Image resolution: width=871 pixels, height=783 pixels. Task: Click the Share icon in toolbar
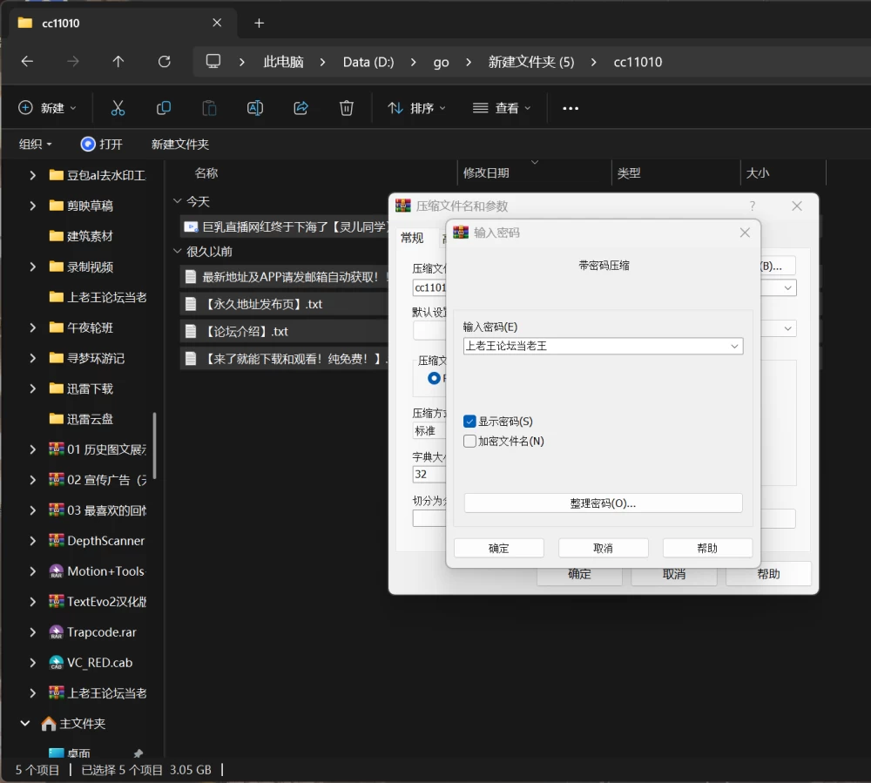click(x=300, y=108)
